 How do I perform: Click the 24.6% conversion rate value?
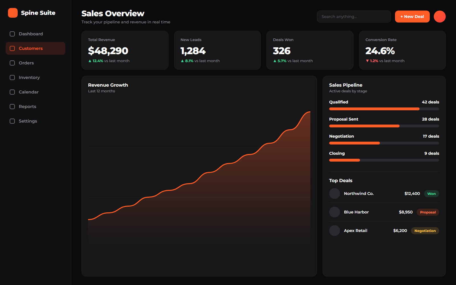(380, 51)
